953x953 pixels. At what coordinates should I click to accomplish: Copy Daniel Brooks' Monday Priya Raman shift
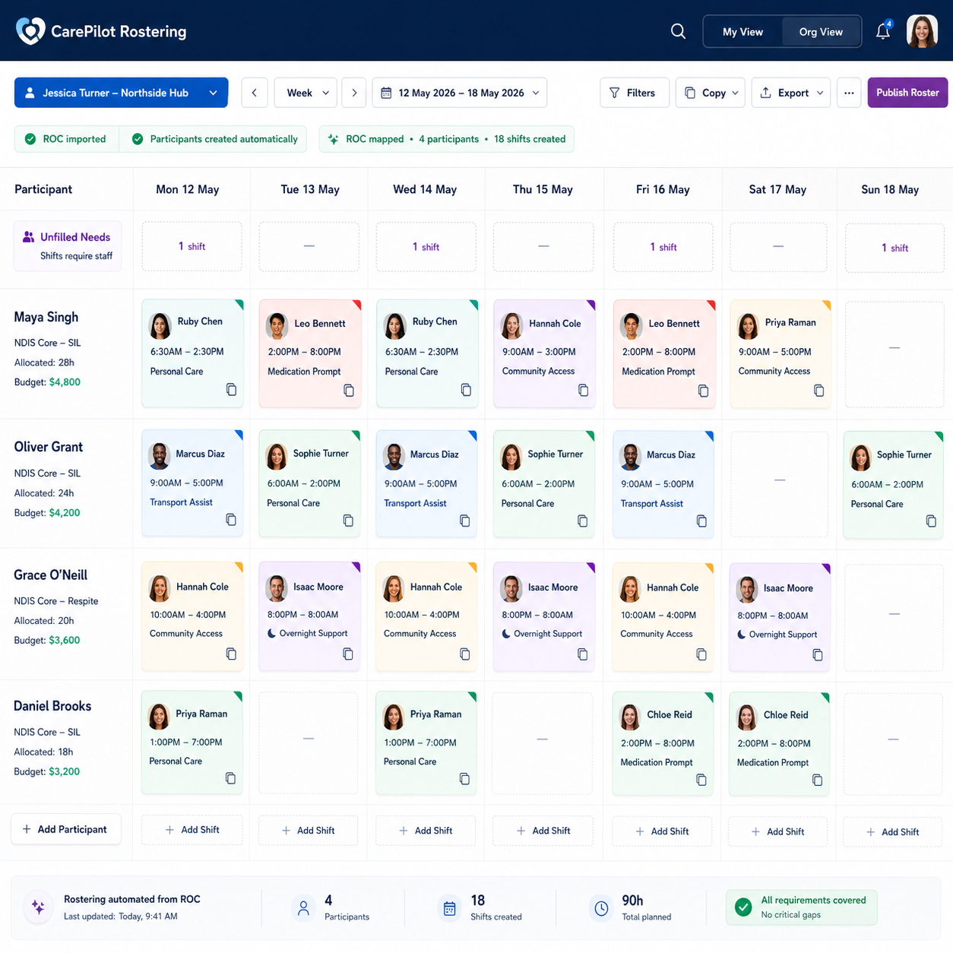(x=230, y=778)
